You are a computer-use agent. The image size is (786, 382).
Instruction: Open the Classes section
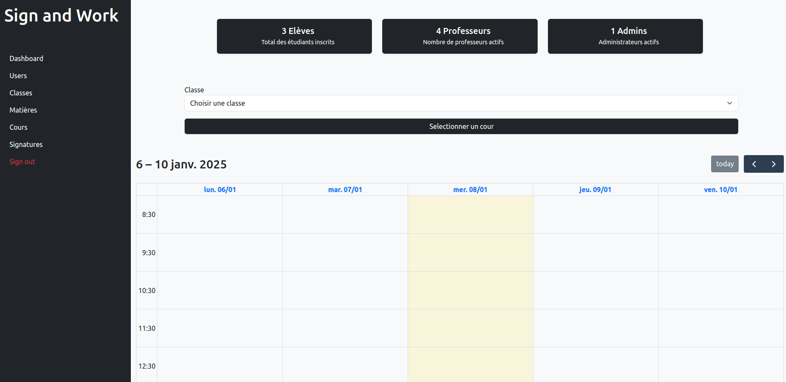[x=21, y=93]
